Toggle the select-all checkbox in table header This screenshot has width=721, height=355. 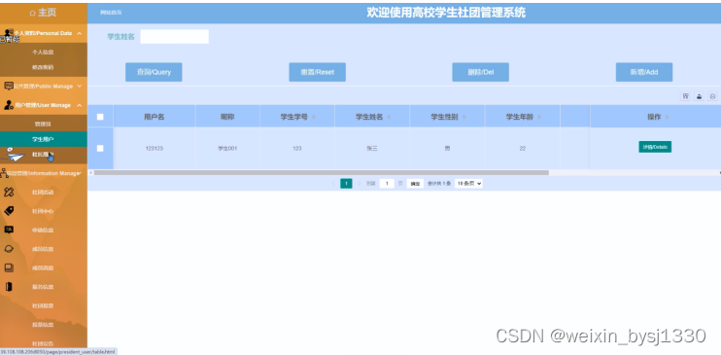tap(100, 117)
